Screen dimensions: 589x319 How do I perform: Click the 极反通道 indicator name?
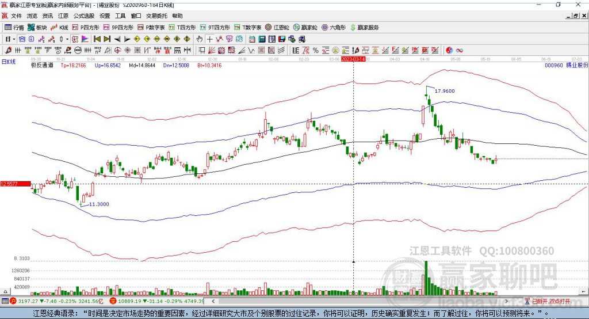click(x=42, y=66)
